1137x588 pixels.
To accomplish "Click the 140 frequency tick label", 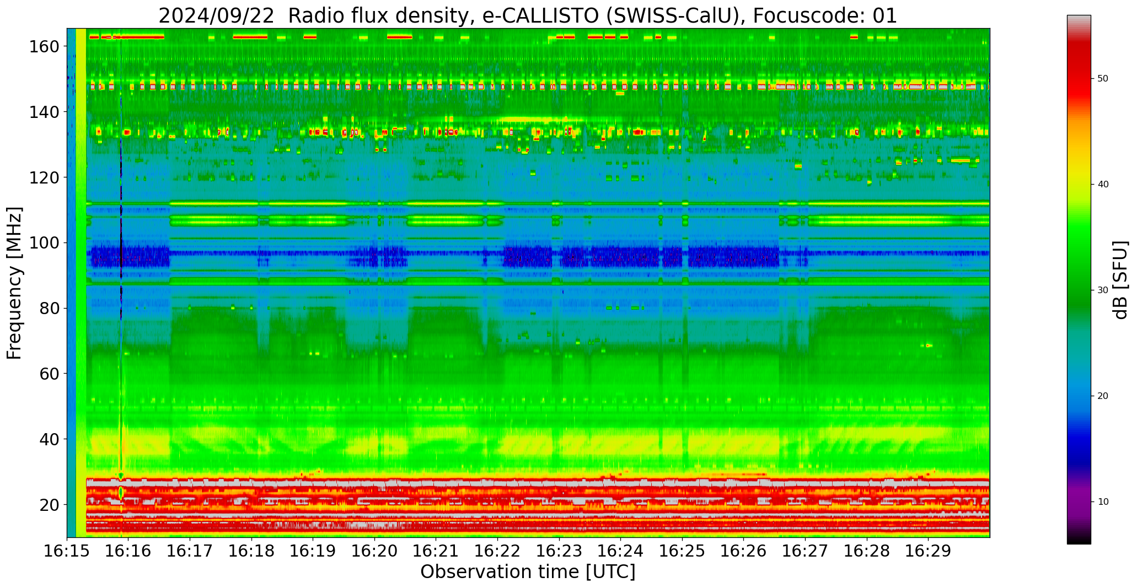I will [x=44, y=112].
